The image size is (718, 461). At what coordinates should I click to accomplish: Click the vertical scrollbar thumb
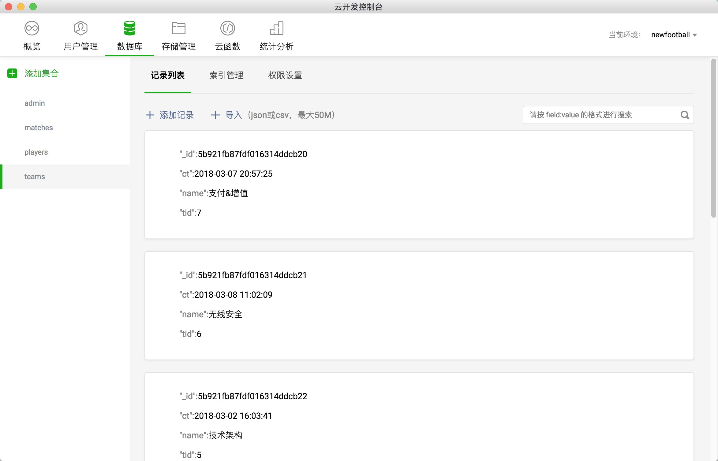point(713,138)
